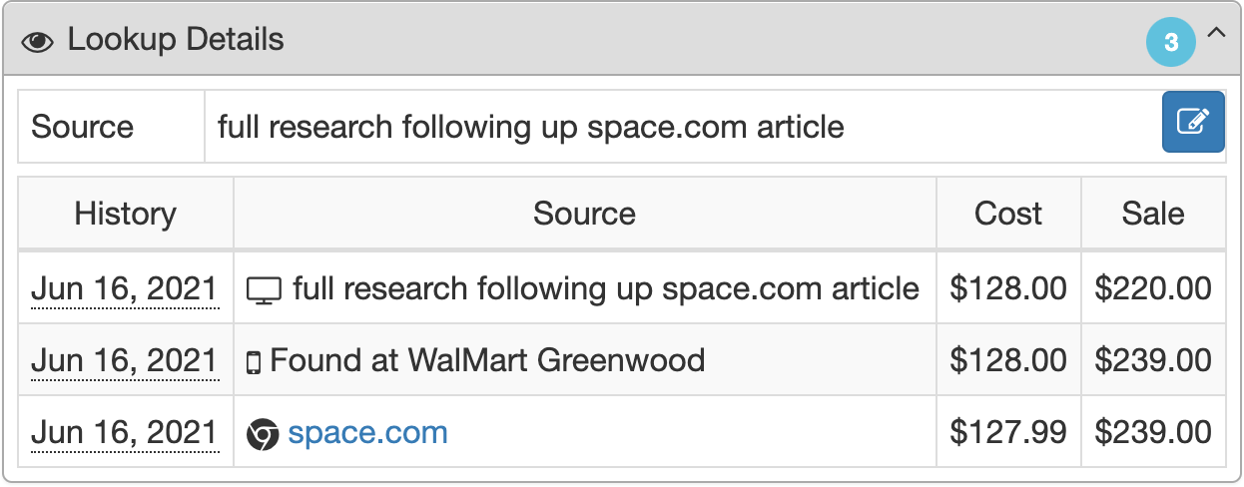Click the Chrome icon beside space.com
The width and height of the screenshot is (1244, 487).
(x=263, y=434)
